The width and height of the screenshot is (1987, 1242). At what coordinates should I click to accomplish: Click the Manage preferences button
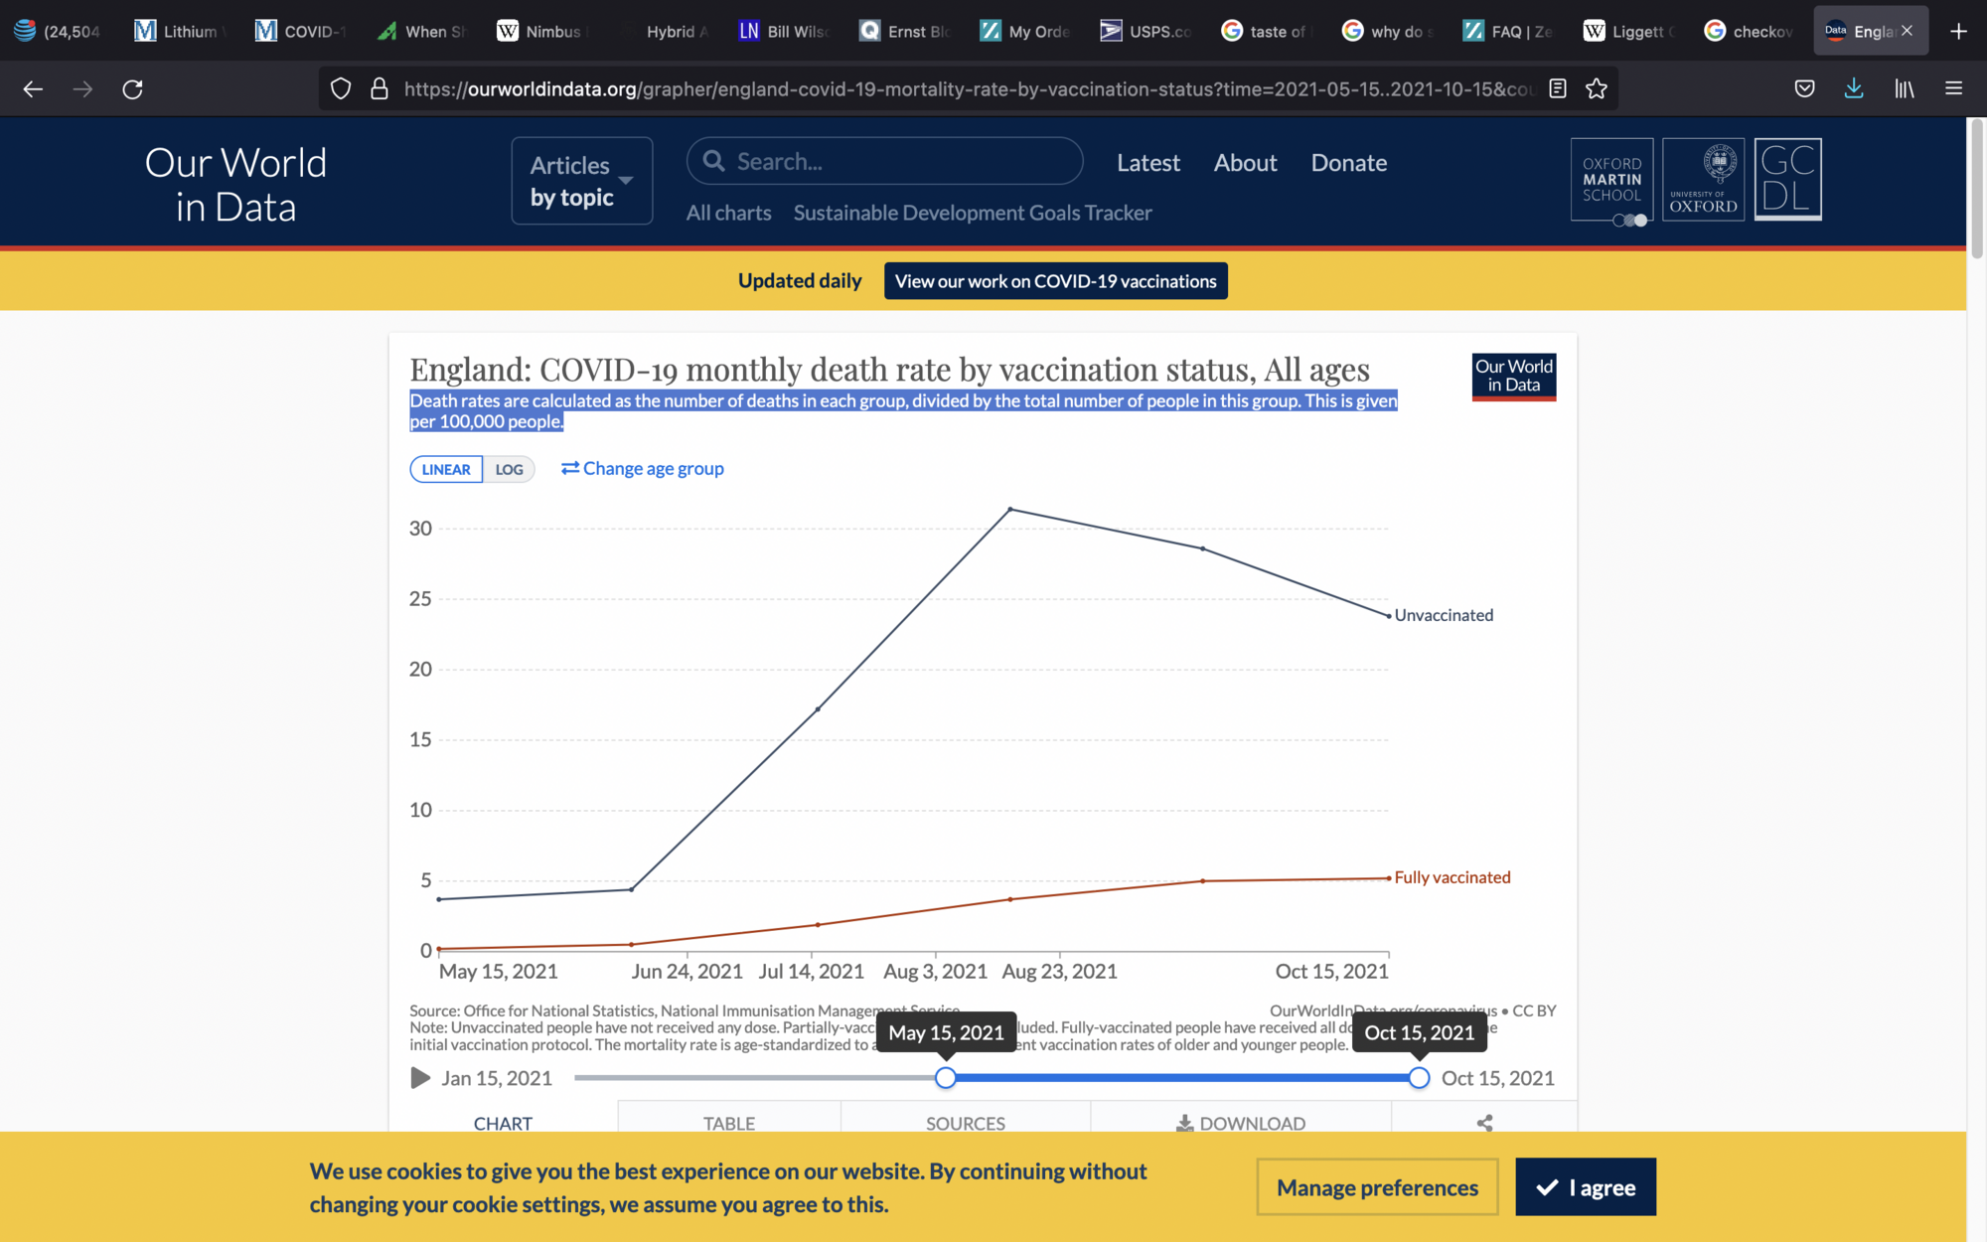[x=1377, y=1187]
